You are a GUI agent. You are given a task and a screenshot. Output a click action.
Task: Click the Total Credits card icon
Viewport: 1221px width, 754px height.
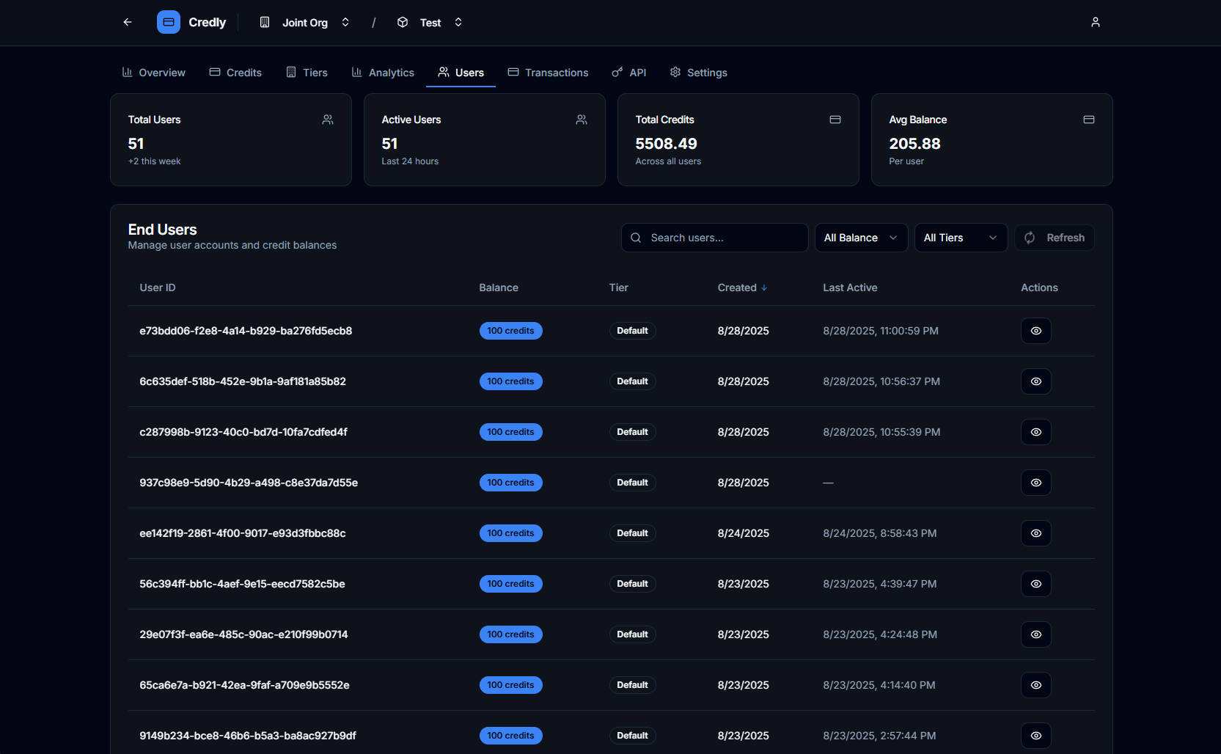click(x=835, y=120)
